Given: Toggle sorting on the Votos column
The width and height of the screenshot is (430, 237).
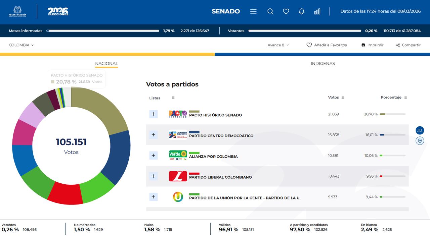Looking at the screenshot, I should 342,97.
